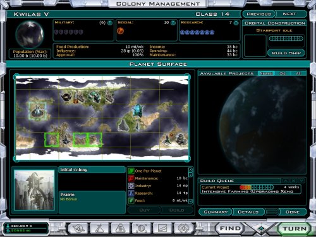This screenshot has height=237, width=316.
Task: Open the colony Details
Action: click(x=248, y=212)
